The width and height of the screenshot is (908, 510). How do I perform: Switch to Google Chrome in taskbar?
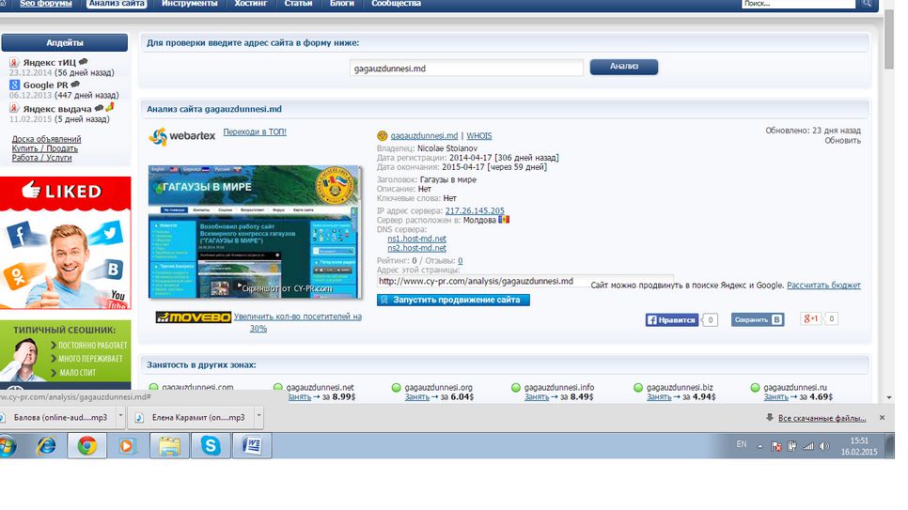(86, 446)
